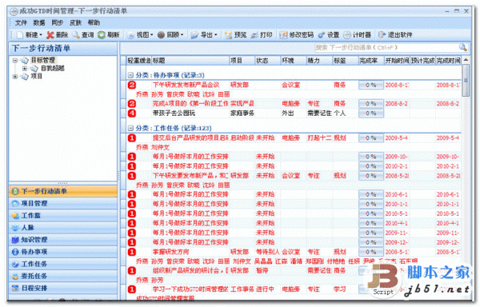Click priority 4 badge for 带孩子去公园玩
The image size is (480, 307).
(132, 114)
